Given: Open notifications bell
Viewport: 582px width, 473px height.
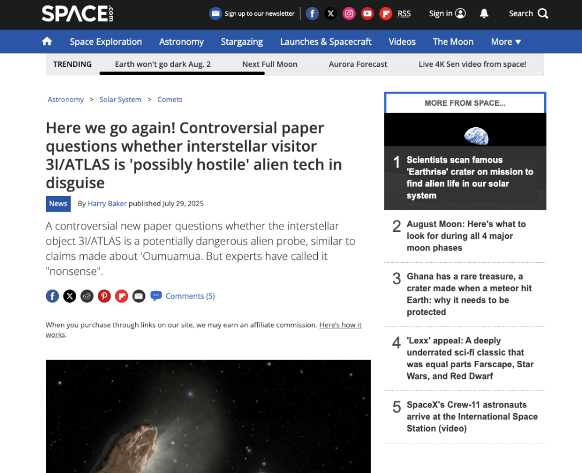Looking at the screenshot, I should pos(484,14).
